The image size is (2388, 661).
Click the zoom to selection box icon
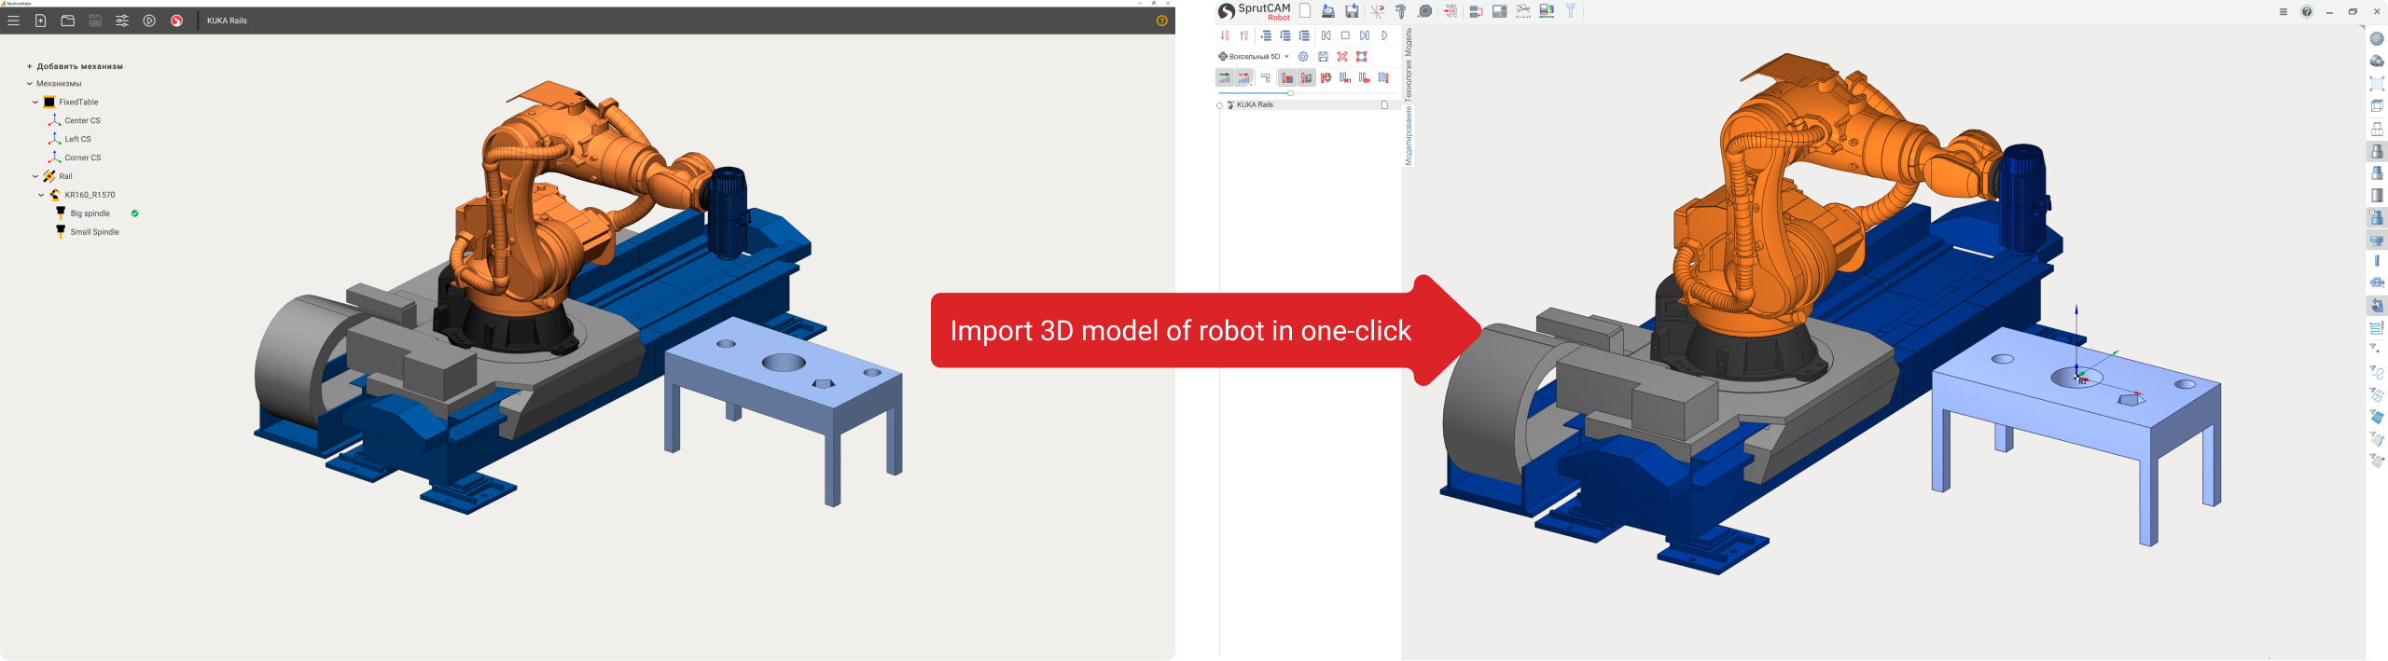pos(2377,84)
